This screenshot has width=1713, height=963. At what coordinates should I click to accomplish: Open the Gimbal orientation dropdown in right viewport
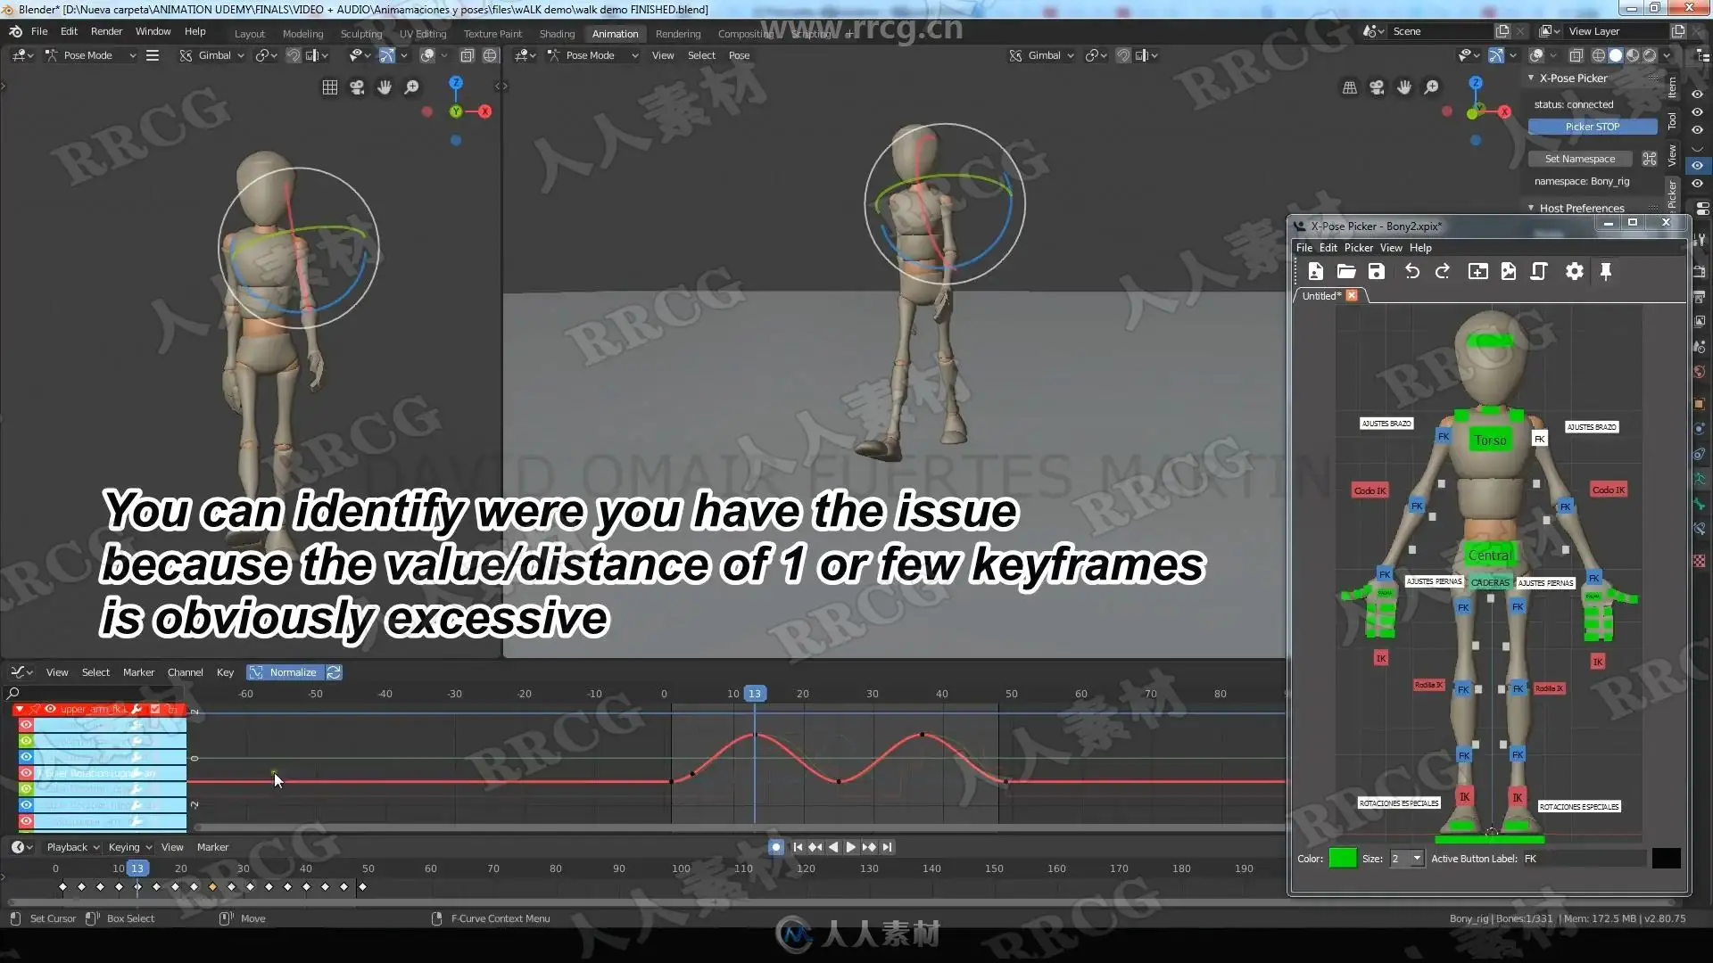(1044, 55)
